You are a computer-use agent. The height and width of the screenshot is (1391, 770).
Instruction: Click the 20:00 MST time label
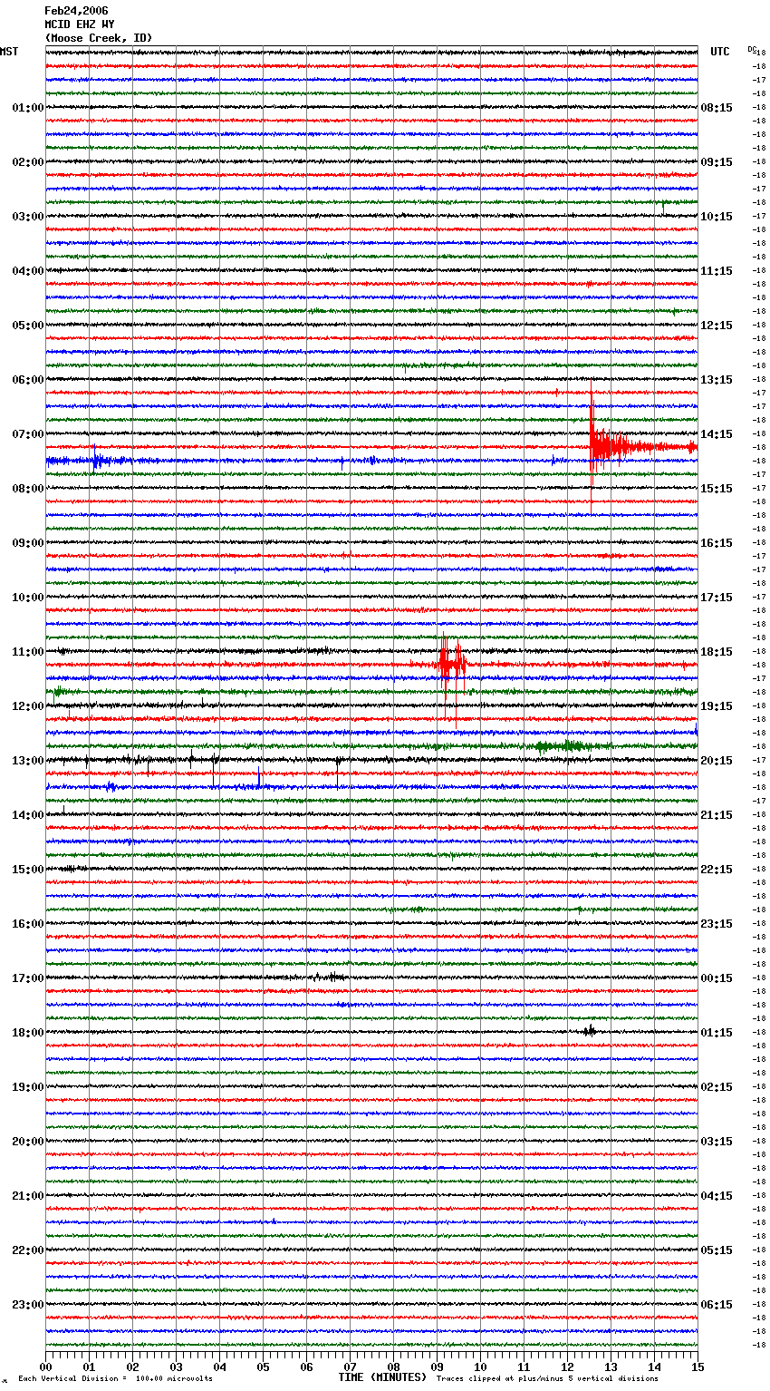coord(28,1142)
